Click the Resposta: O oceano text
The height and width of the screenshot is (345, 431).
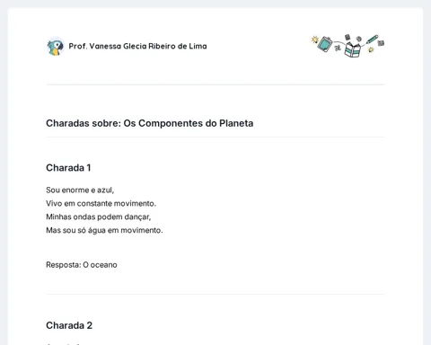(82, 265)
